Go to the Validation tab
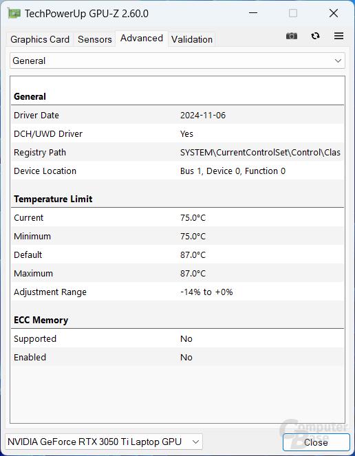This screenshot has width=355, height=456. (x=192, y=39)
